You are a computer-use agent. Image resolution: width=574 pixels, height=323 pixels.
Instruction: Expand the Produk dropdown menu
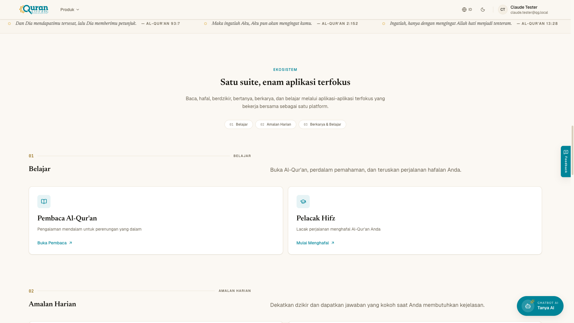(x=70, y=10)
